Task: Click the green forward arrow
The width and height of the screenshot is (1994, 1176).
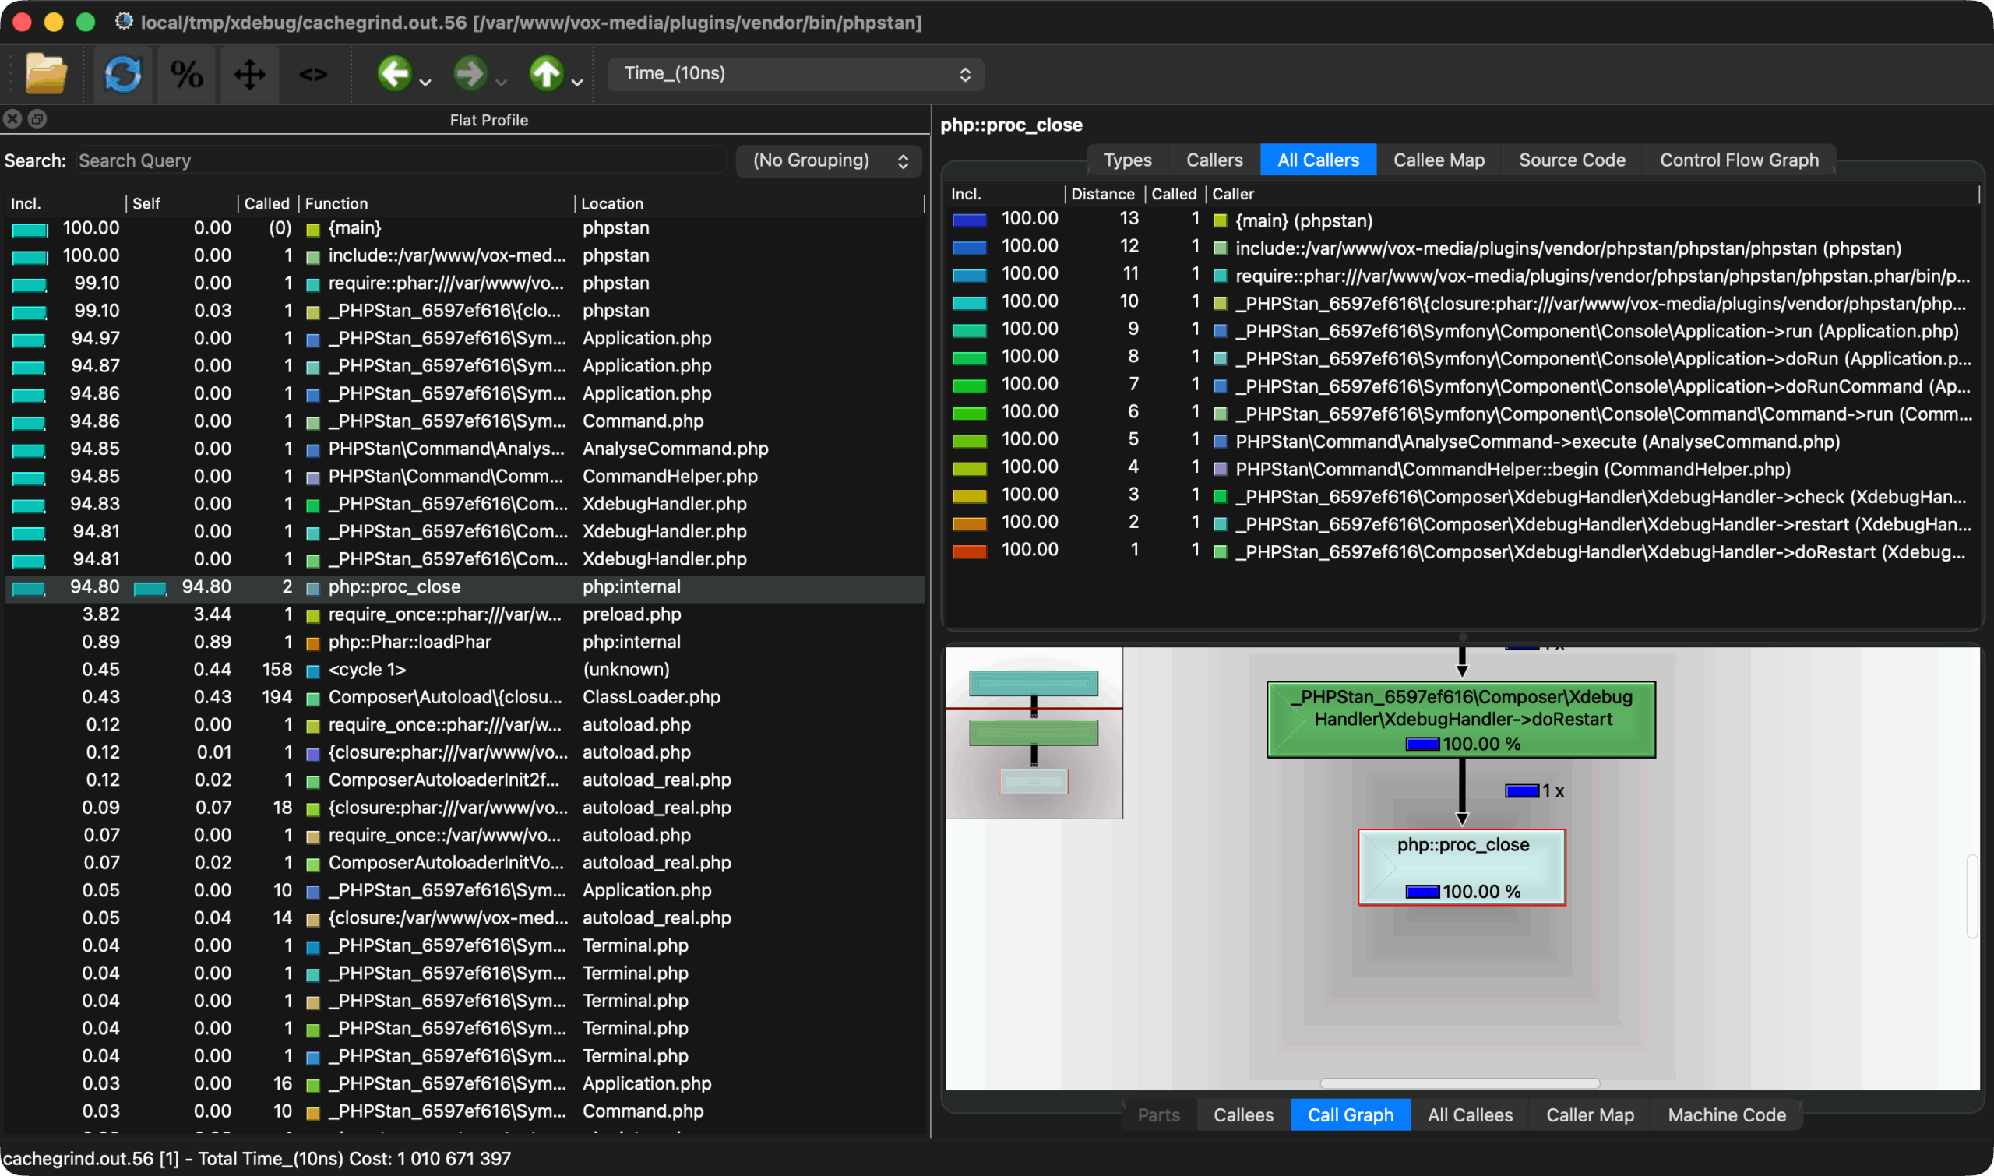Action: [x=470, y=74]
